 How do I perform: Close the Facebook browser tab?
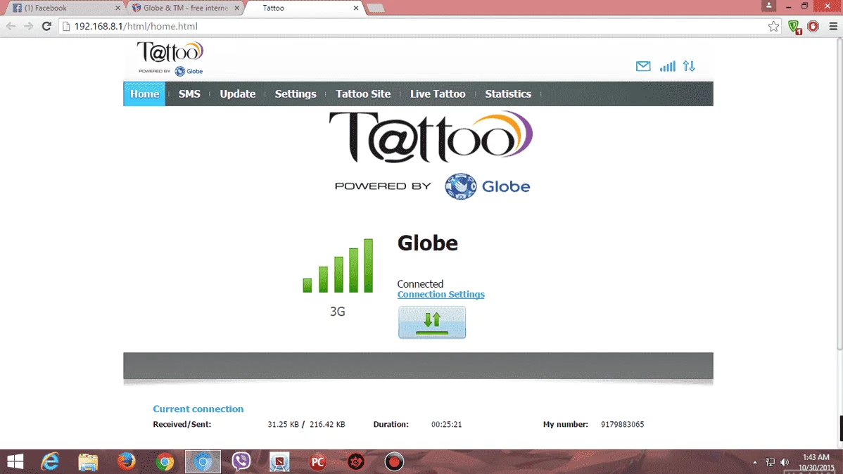coord(118,8)
